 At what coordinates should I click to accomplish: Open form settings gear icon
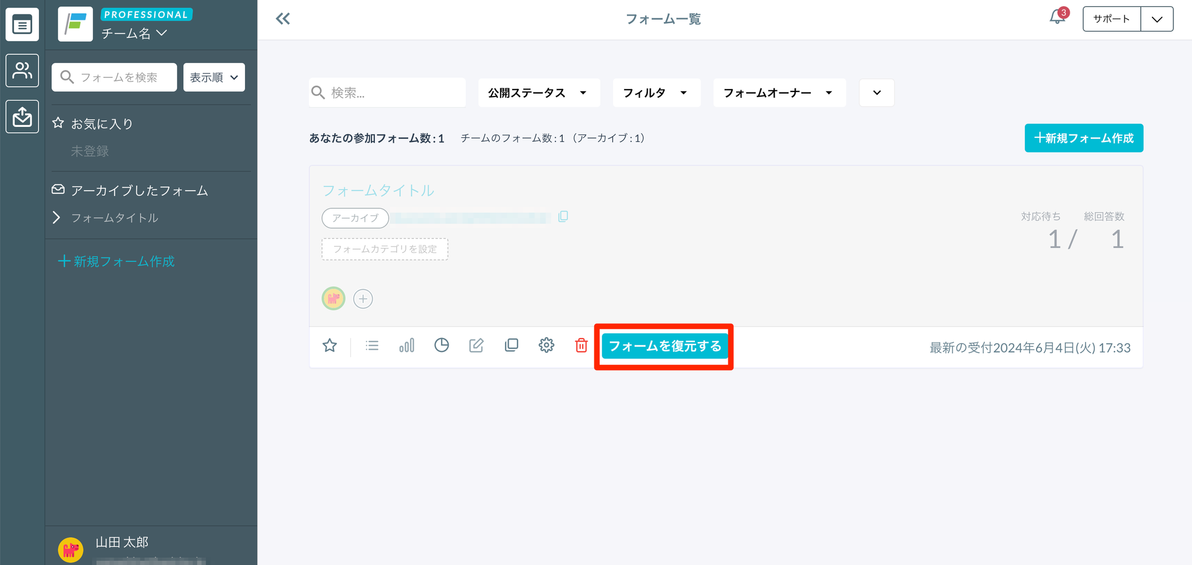point(546,346)
